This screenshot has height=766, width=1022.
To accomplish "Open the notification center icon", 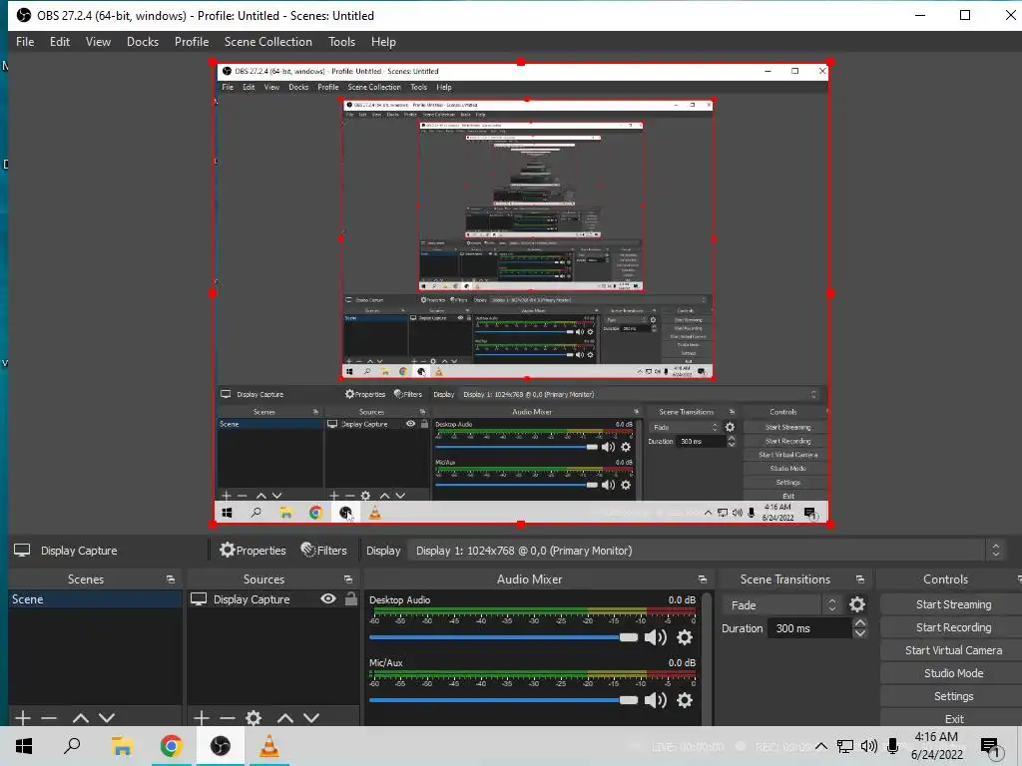I will (991, 747).
